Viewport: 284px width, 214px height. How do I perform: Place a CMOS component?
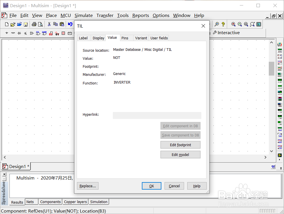45,33
